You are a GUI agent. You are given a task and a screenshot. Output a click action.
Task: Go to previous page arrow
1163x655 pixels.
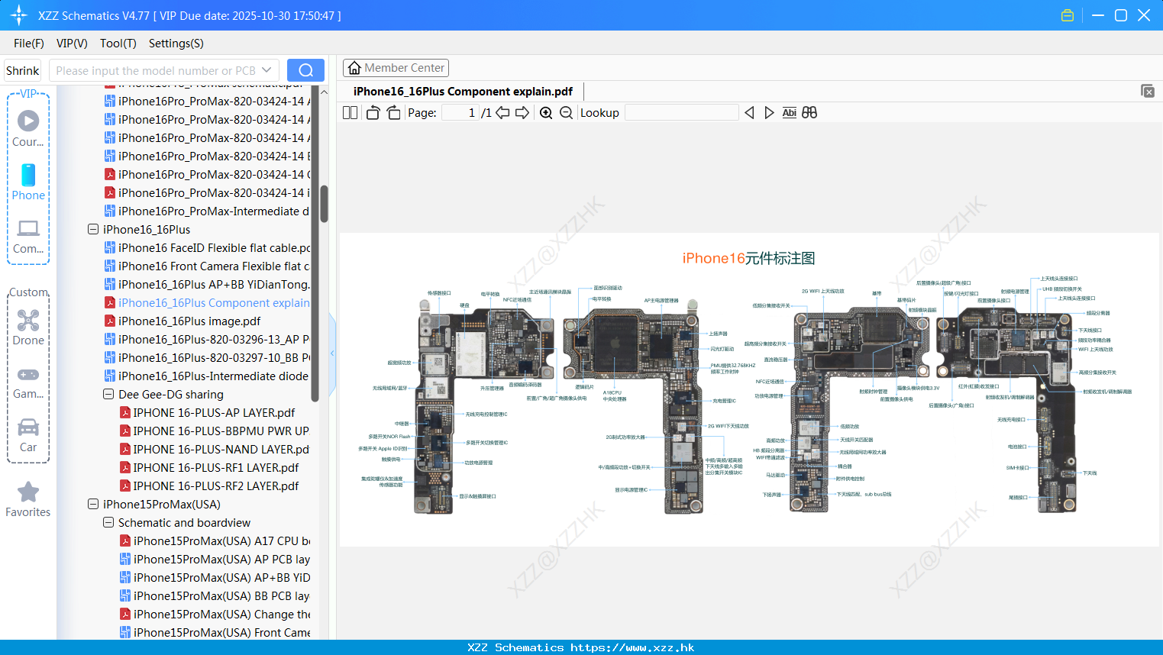(x=502, y=113)
